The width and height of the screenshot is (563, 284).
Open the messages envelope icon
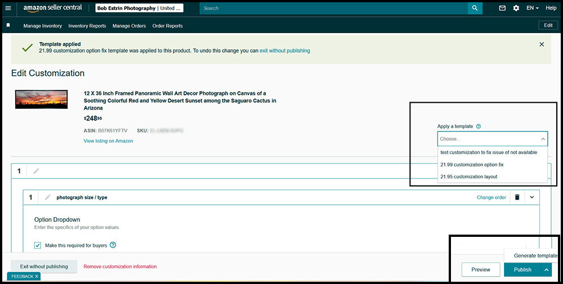point(502,8)
